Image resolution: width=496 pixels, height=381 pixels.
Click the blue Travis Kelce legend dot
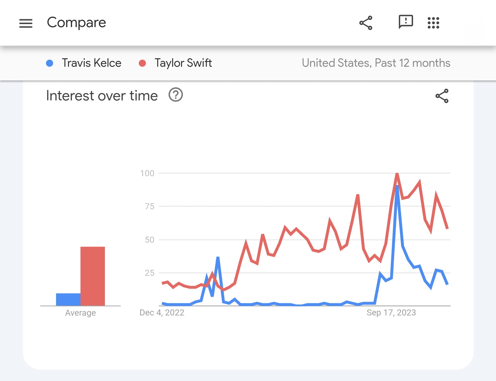click(x=50, y=63)
